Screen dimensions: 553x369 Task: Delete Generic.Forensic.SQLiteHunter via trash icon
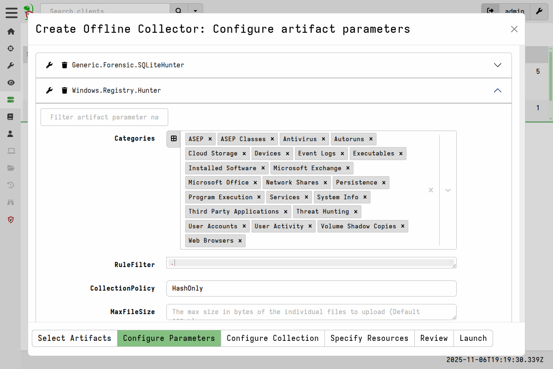click(x=64, y=65)
